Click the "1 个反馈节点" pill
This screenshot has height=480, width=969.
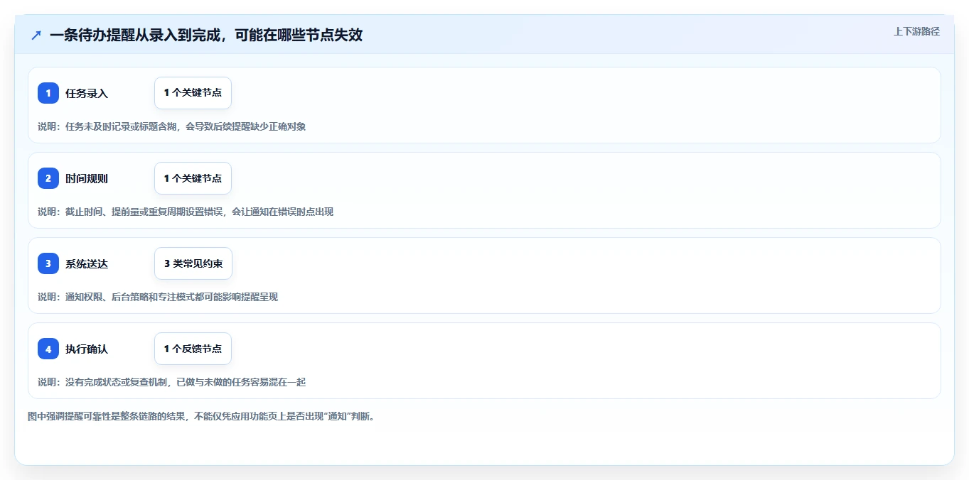[193, 349]
